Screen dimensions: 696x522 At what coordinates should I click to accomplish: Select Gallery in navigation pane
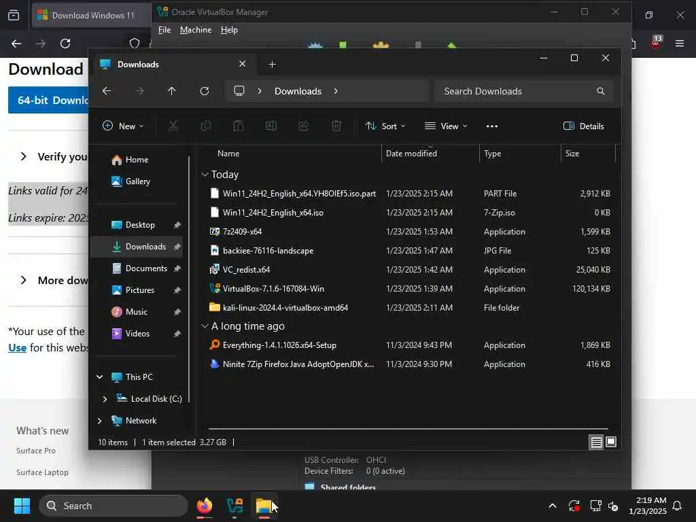pos(137,181)
